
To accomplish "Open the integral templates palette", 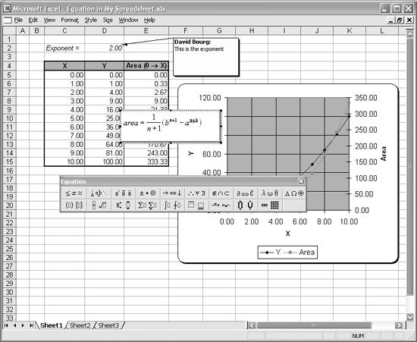I will [x=172, y=206].
